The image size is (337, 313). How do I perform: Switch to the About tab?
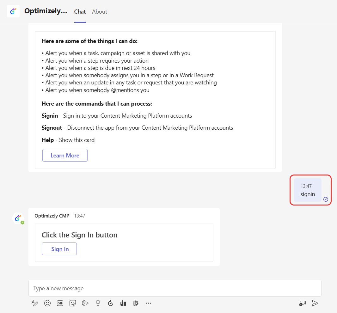(x=100, y=12)
